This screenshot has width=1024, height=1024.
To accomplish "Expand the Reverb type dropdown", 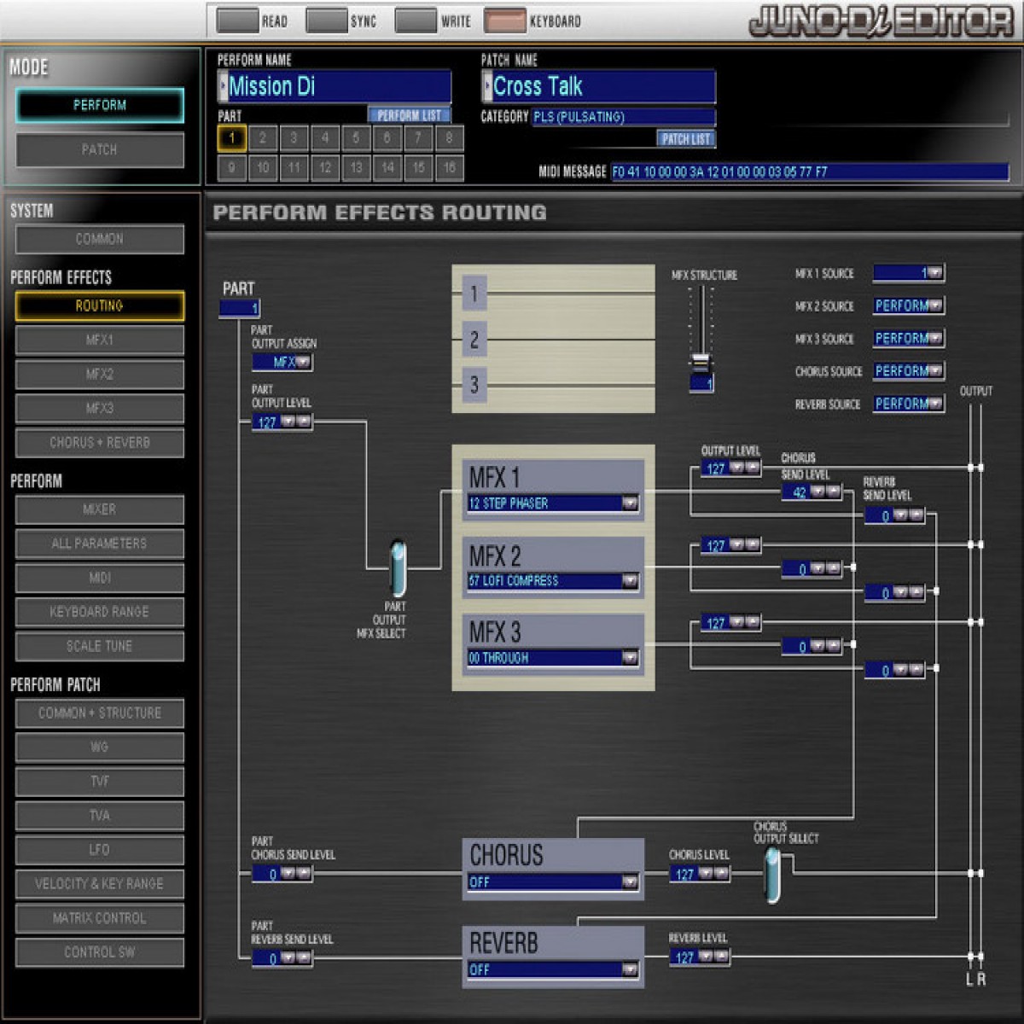I will pos(630,969).
